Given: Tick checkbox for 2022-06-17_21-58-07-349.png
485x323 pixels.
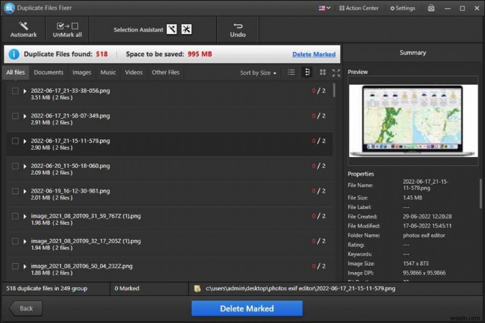Looking at the screenshot, I should click(x=15, y=116).
